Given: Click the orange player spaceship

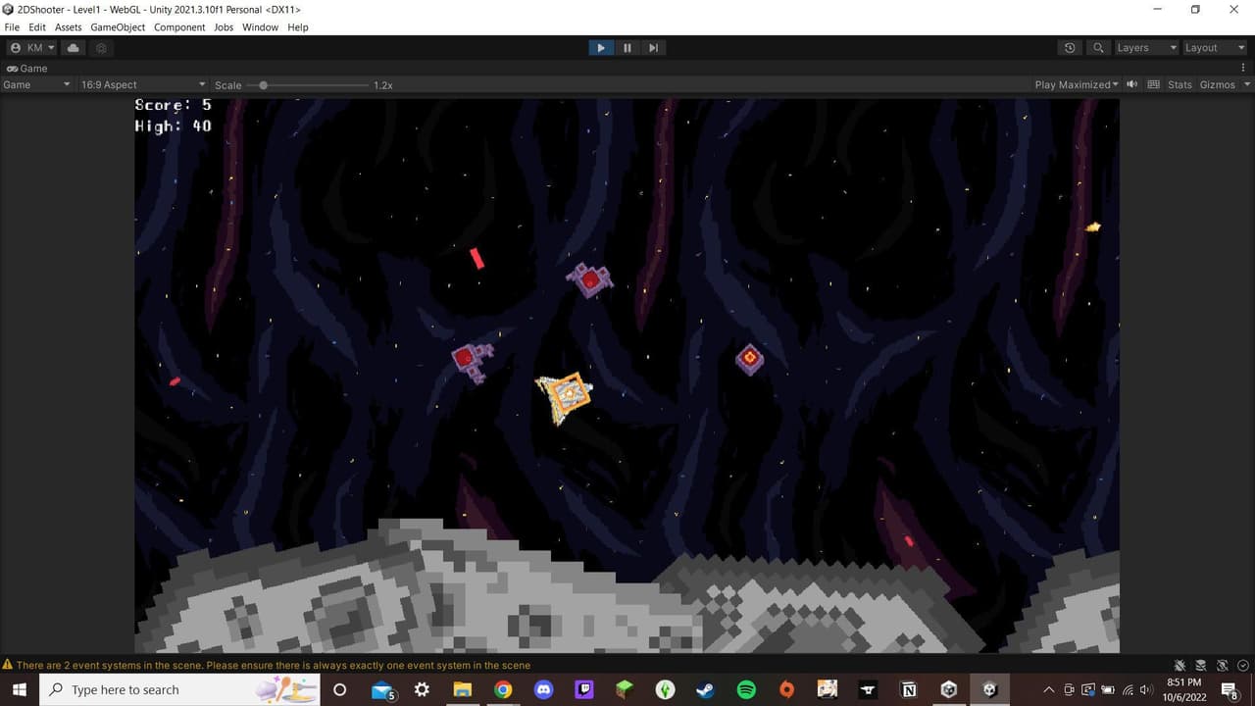Looking at the screenshot, I should [x=565, y=396].
